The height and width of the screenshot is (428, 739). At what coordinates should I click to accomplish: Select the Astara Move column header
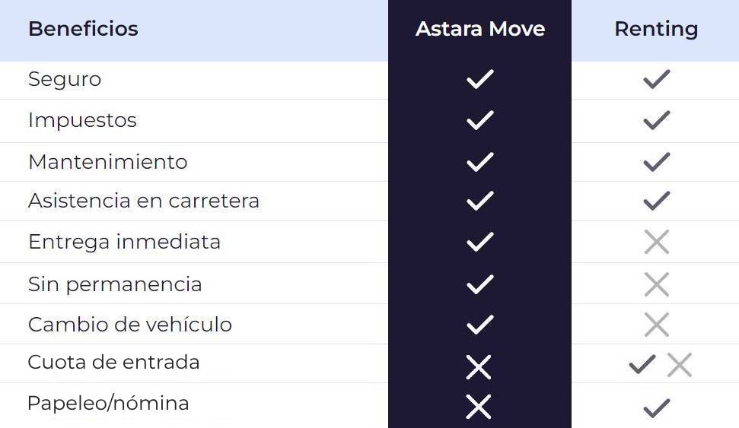[479, 30]
